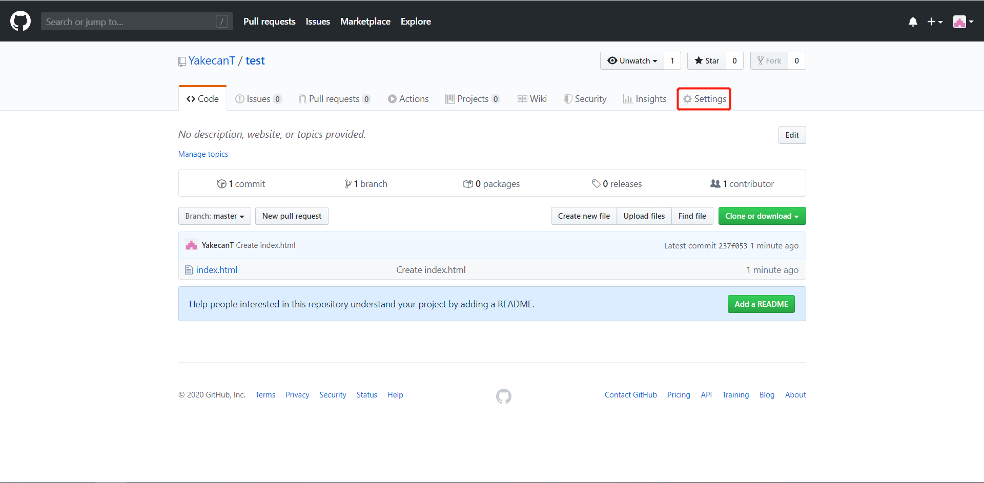Image resolution: width=984 pixels, height=483 pixels.
Task: Open the Insights tab
Action: coord(645,99)
